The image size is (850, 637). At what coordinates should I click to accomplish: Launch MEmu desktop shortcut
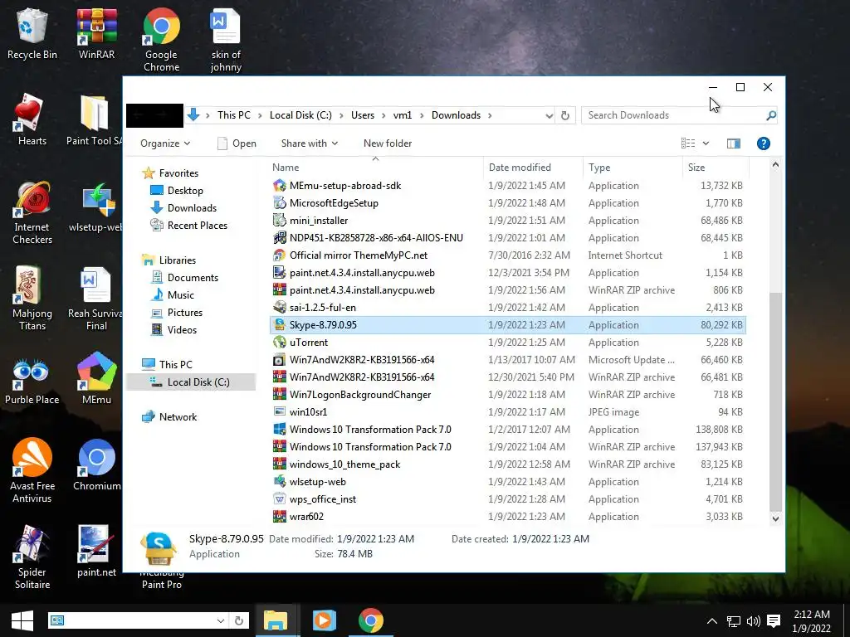[96, 378]
